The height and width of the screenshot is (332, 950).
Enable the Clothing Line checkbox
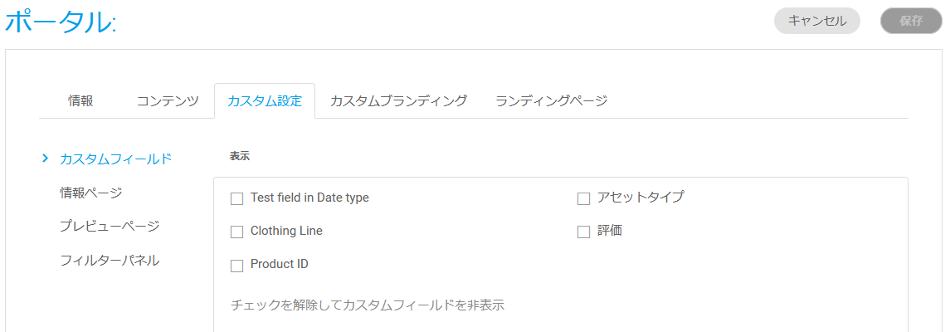pyautogui.click(x=236, y=232)
